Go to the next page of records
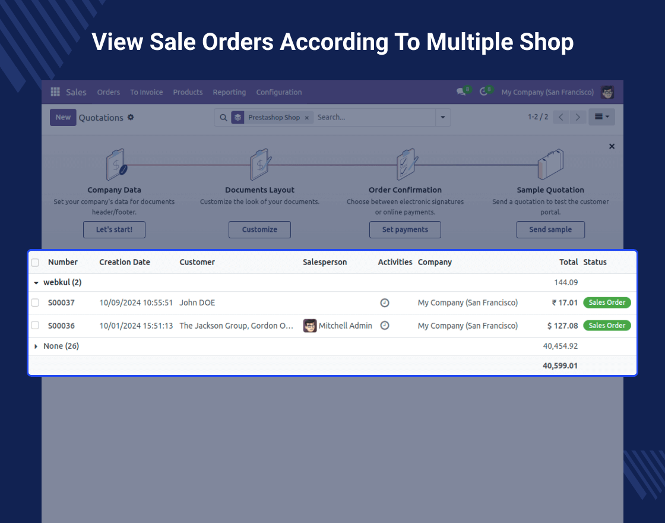Screen dimensions: 665x523 [578, 117]
